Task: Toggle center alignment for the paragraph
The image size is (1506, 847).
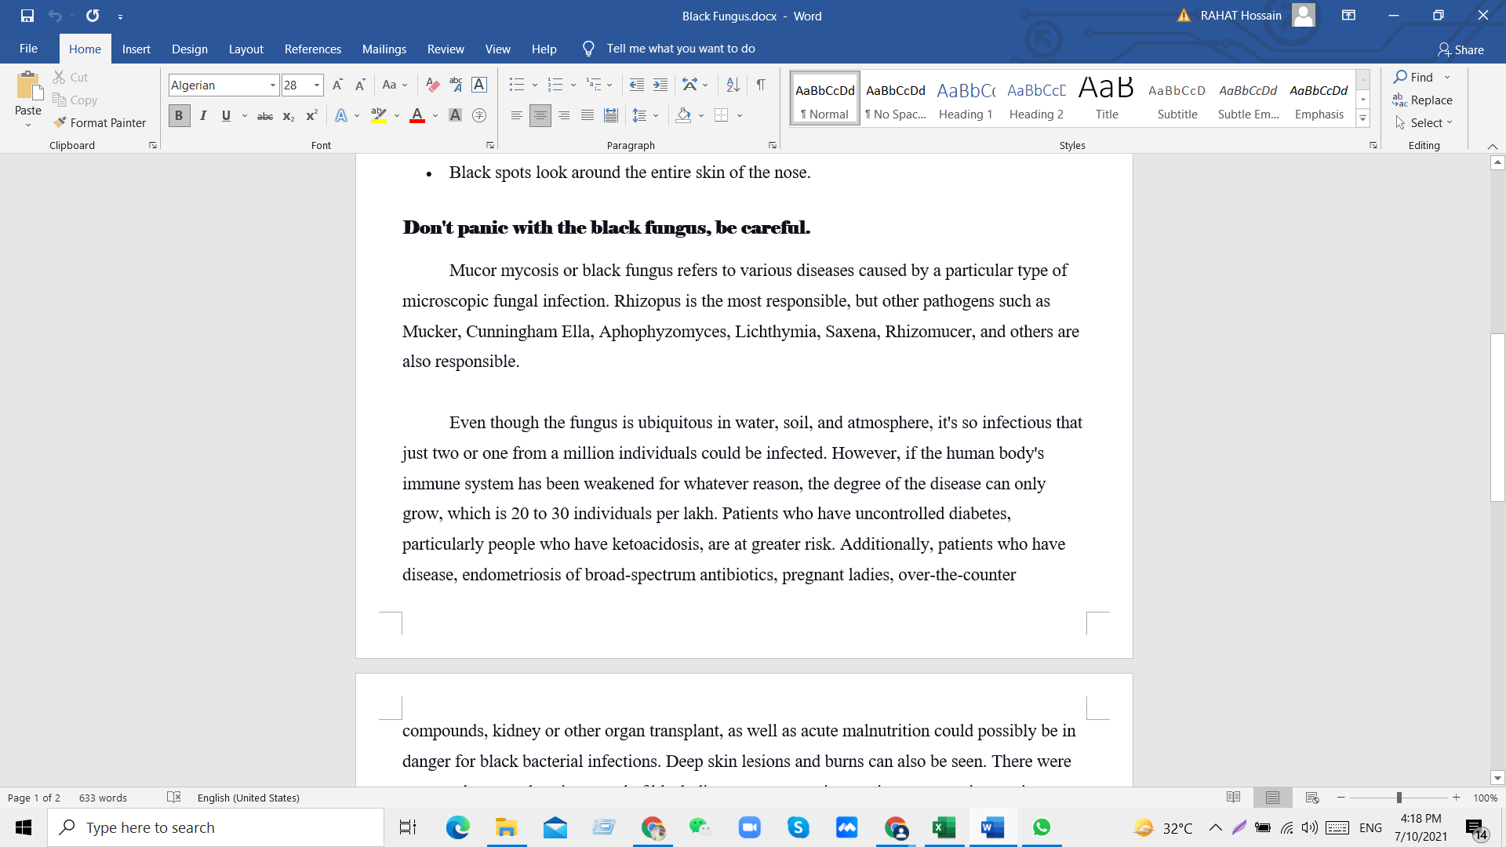Action: 540,115
